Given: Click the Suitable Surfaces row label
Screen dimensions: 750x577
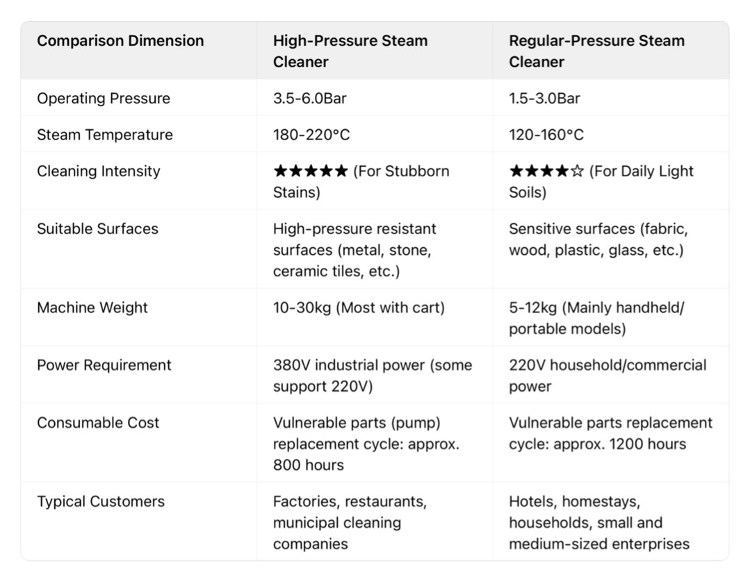Looking at the screenshot, I should click(97, 229).
